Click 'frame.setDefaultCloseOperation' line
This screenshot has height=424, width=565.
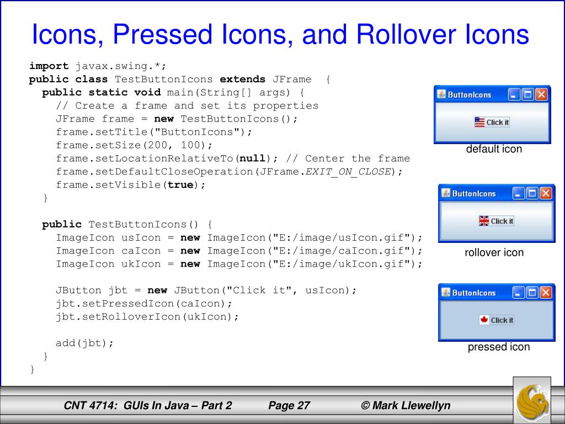click(x=229, y=172)
